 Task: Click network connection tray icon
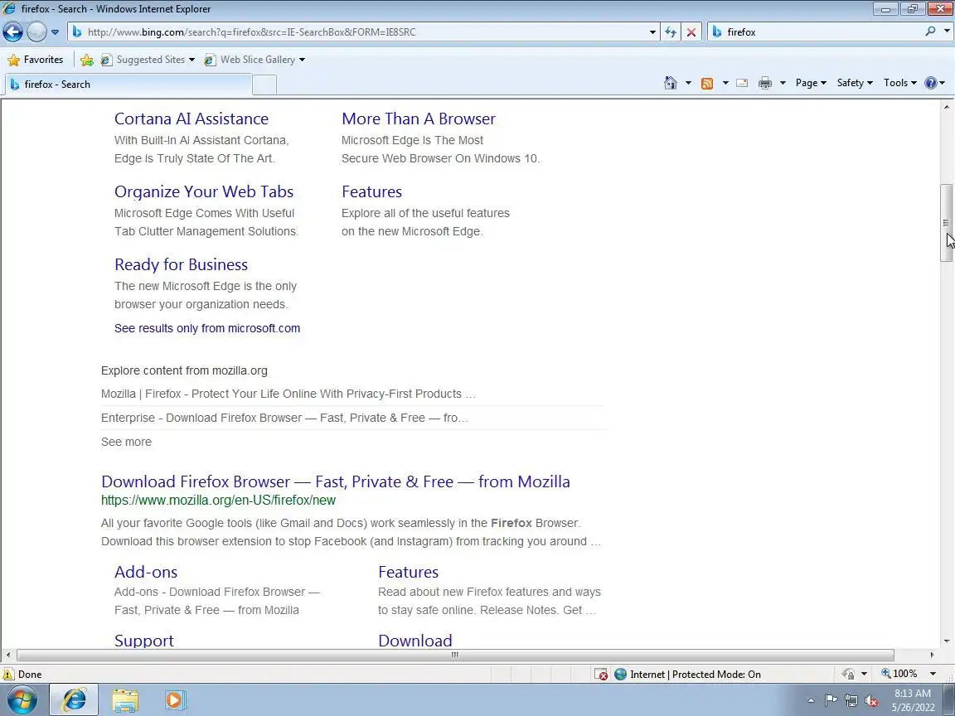click(851, 701)
